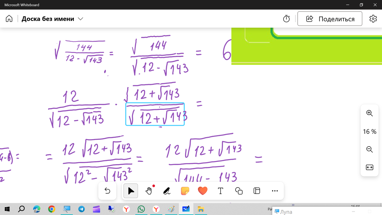This screenshot has width=382, height=215.
Task: Open the templates tool
Action: tap(257, 191)
